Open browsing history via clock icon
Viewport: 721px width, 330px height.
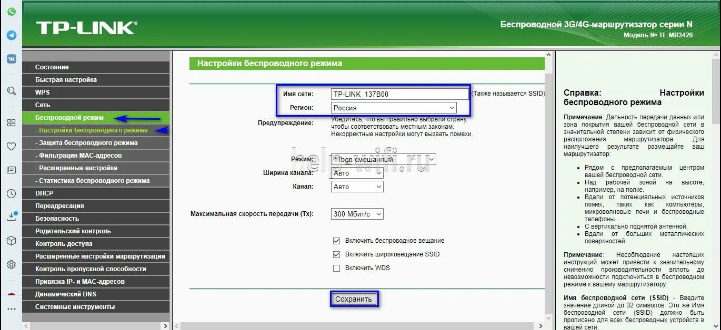coord(11,194)
